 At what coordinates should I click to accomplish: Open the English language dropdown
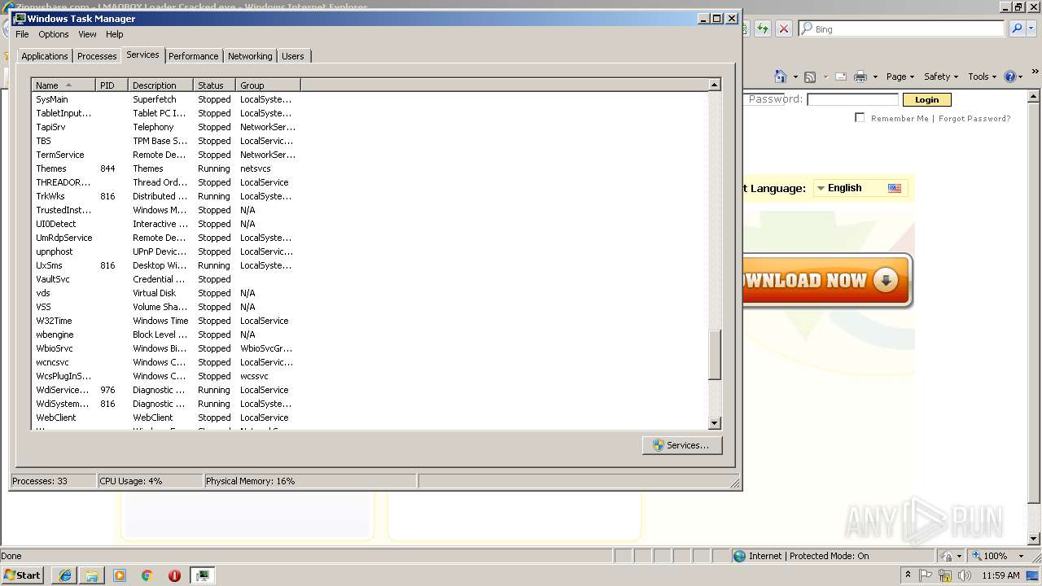click(860, 188)
